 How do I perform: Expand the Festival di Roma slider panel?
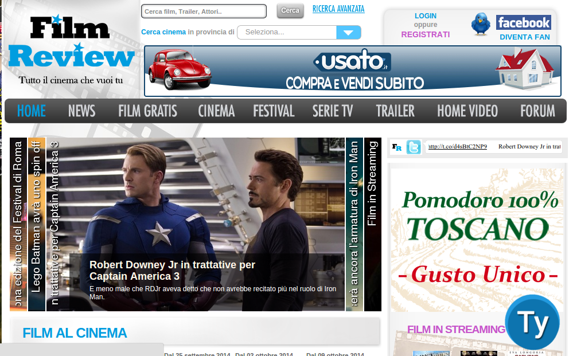pyautogui.click(x=18, y=224)
